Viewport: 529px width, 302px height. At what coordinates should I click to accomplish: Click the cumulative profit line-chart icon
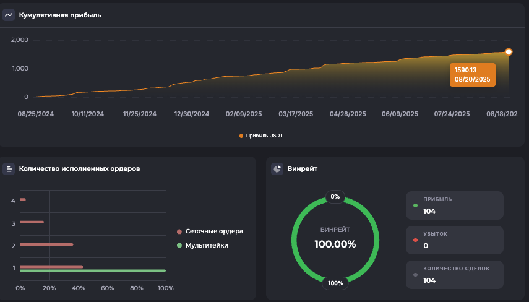coord(9,15)
